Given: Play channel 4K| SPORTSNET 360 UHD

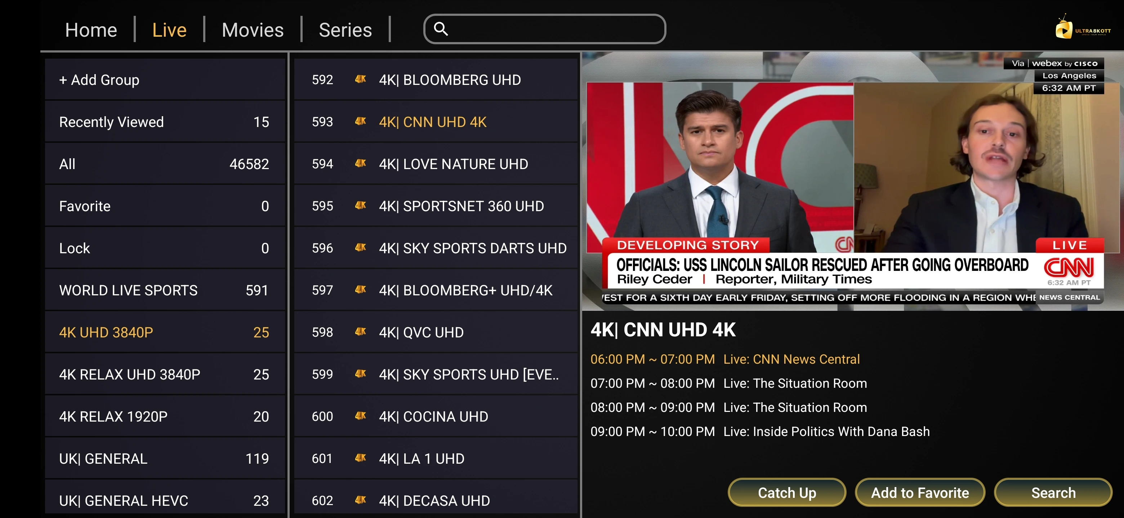Looking at the screenshot, I should (x=436, y=206).
